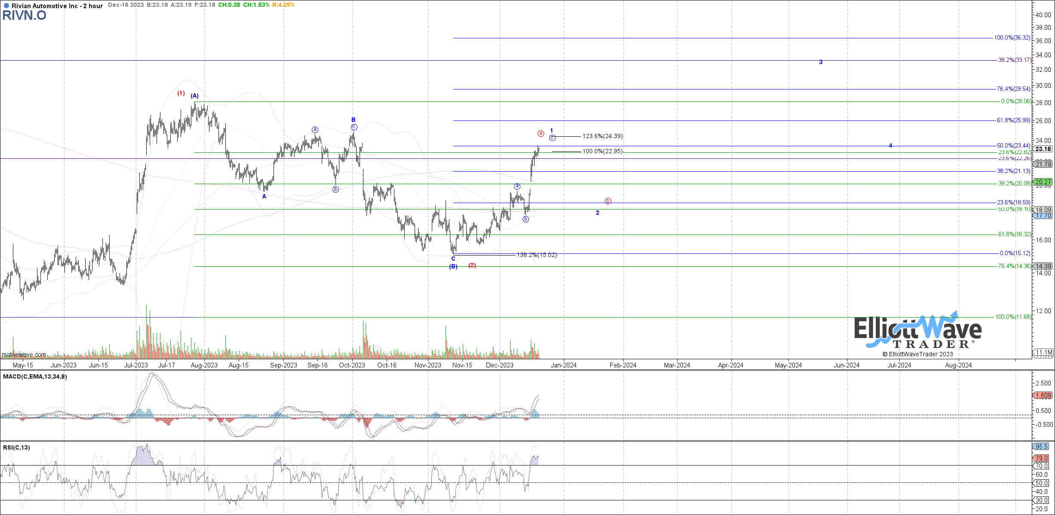This screenshot has width=1055, height=515.
Task: Select the blue (A) wave label at peak
Action: (x=194, y=96)
